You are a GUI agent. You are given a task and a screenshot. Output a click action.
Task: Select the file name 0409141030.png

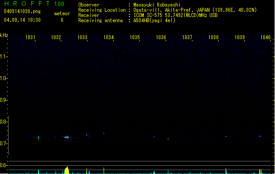click(22, 11)
